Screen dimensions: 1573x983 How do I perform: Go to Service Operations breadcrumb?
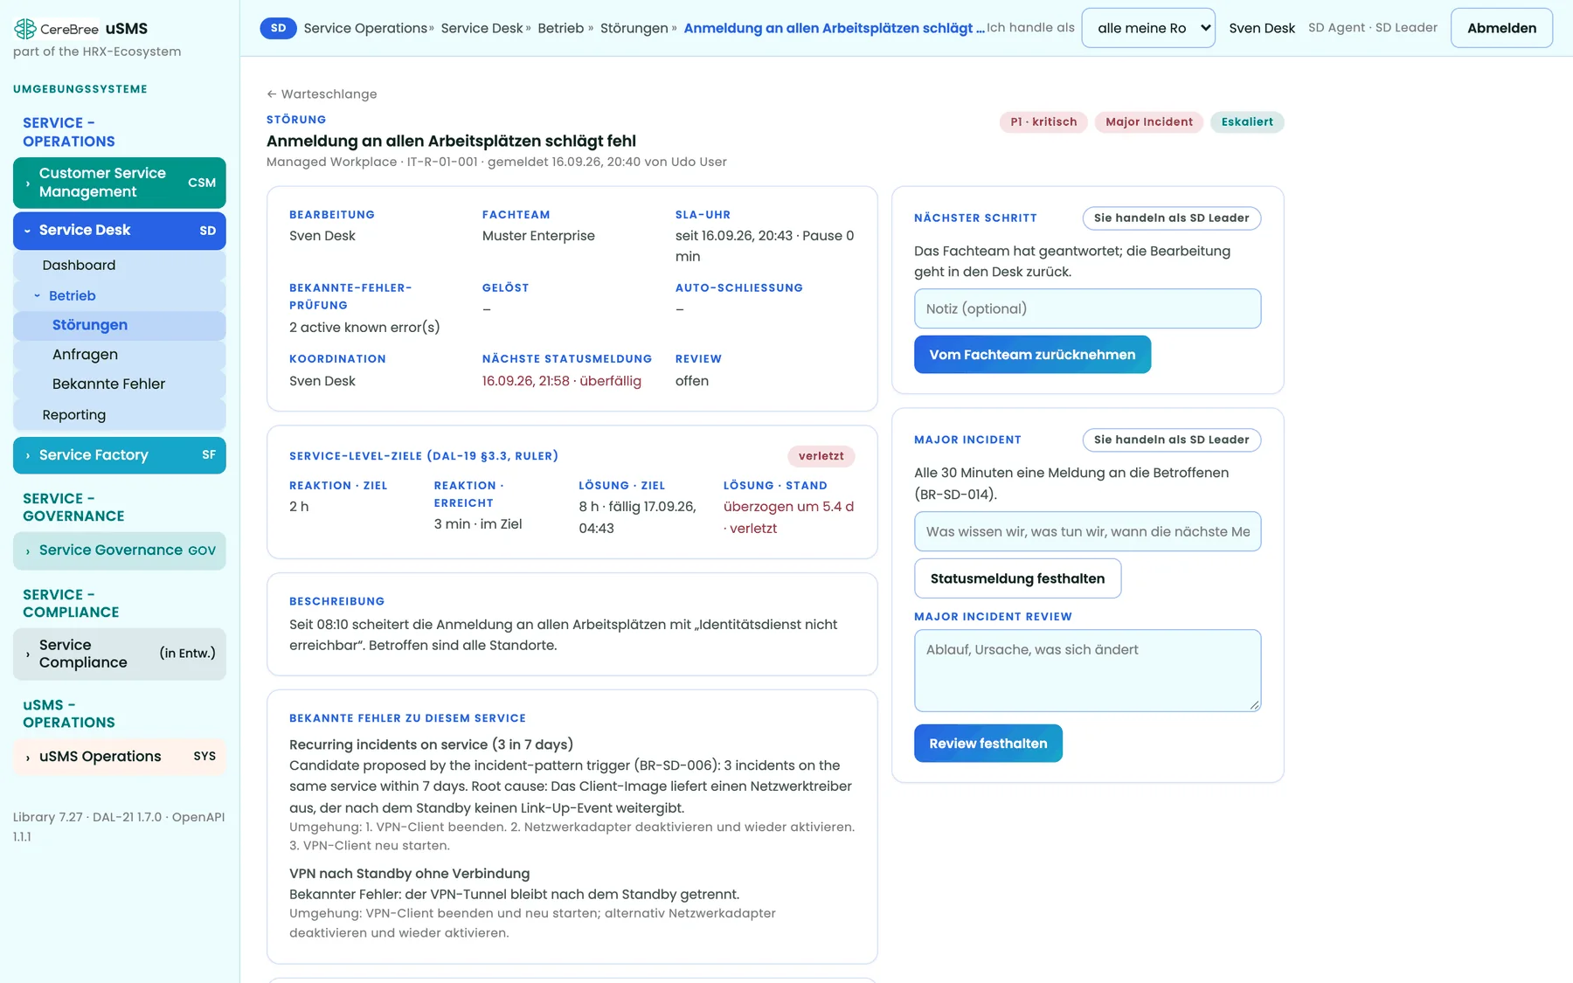click(x=365, y=28)
